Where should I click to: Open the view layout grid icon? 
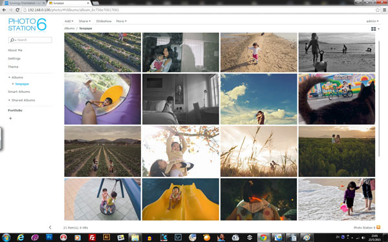[x=373, y=29]
